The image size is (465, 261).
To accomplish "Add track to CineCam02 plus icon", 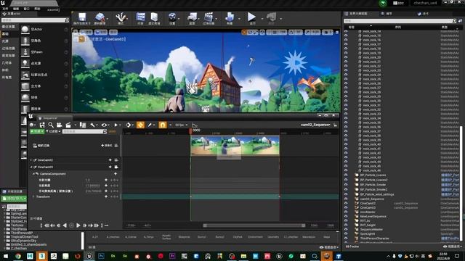I will click(110, 159).
